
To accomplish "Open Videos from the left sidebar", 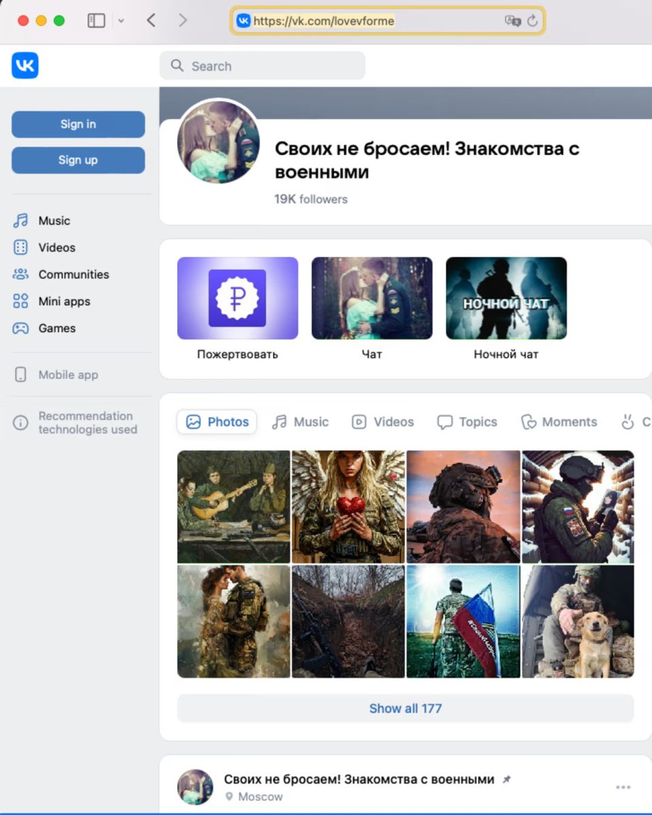I will coord(56,248).
